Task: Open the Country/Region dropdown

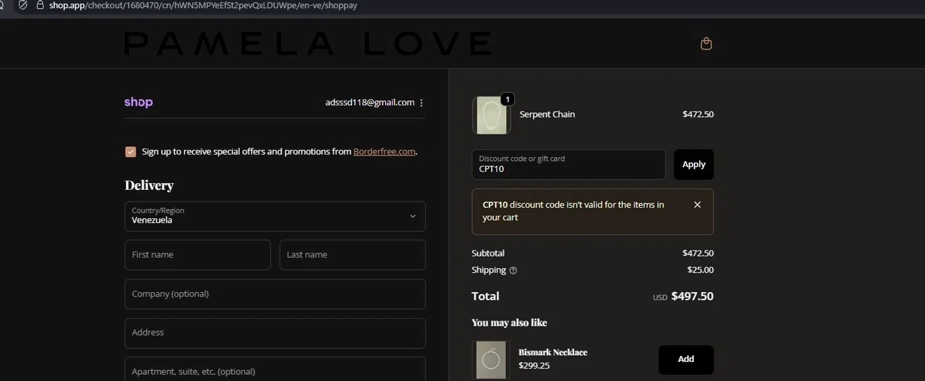Action: point(275,216)
